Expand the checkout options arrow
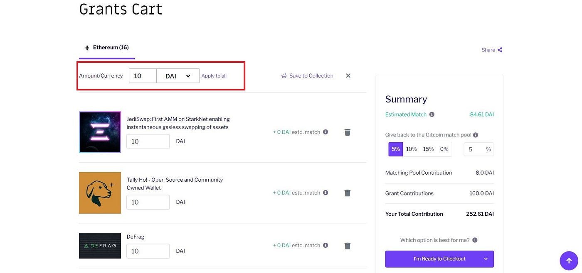582x273 pixels. point(486,259)
